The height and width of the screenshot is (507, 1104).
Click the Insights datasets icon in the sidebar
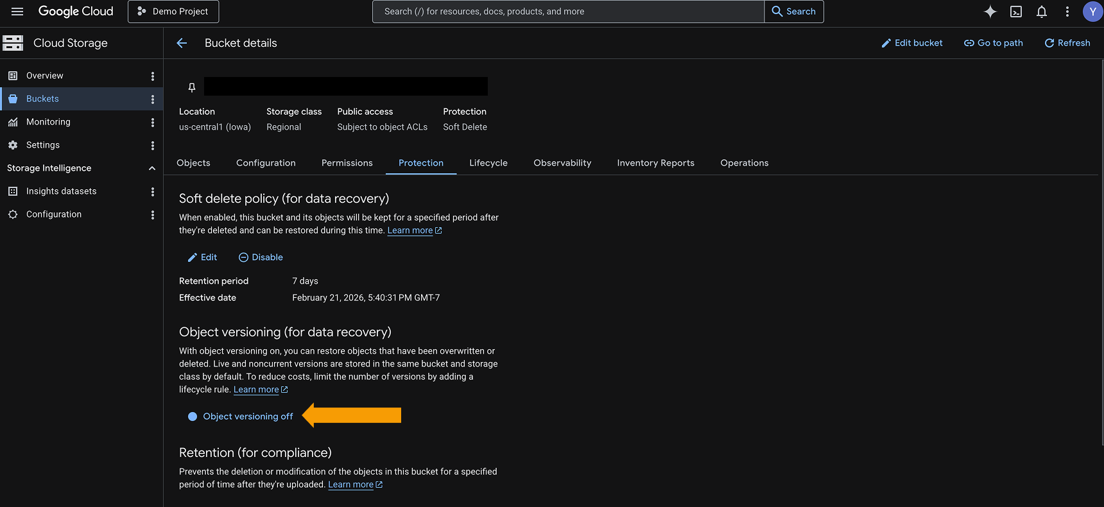point(13,191)
